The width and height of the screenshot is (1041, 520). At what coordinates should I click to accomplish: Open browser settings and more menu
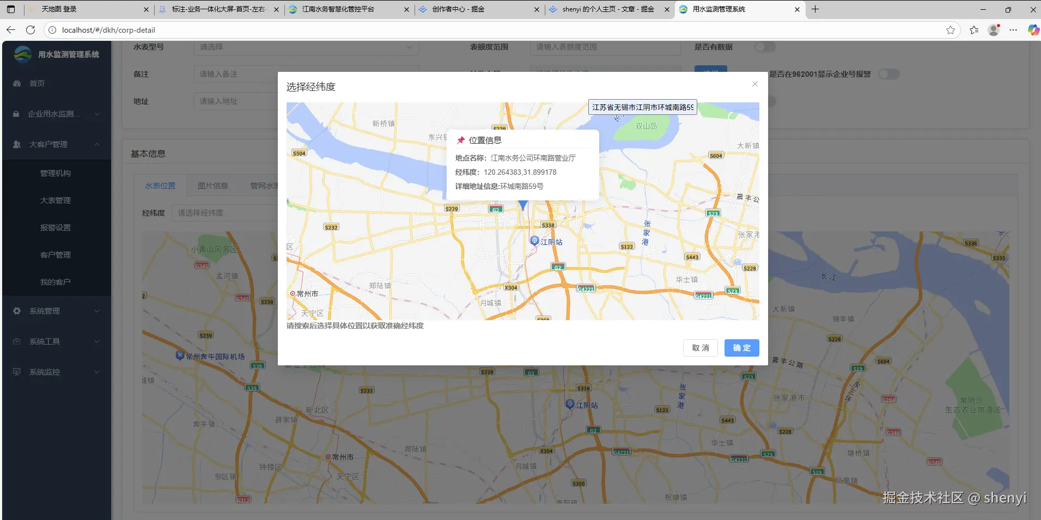pos(1013,30)
